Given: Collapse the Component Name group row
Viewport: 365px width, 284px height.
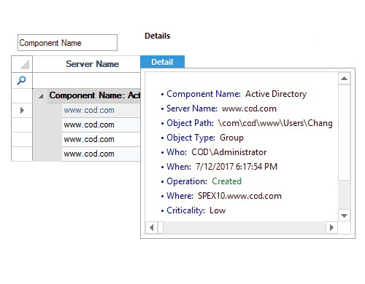Looking at the screenshot, I should (x=41, y=96).
